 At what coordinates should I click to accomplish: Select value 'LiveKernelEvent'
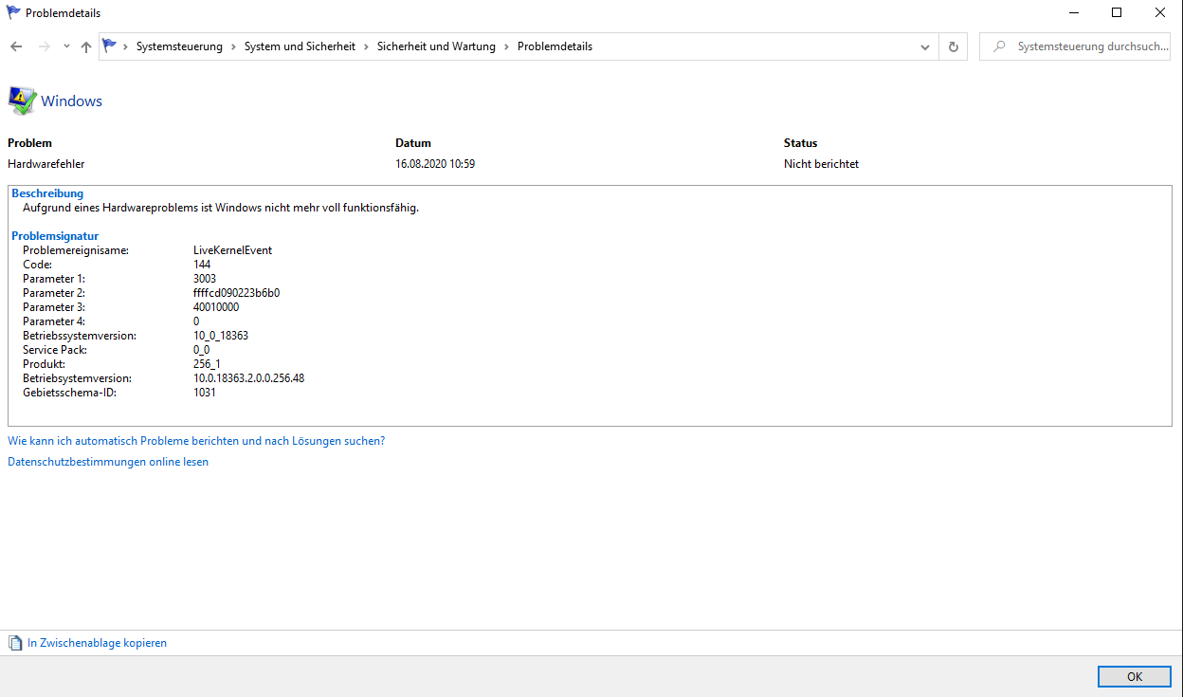point(232,250)
